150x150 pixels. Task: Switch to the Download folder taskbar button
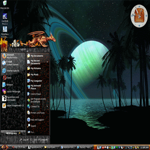[52, 147]
